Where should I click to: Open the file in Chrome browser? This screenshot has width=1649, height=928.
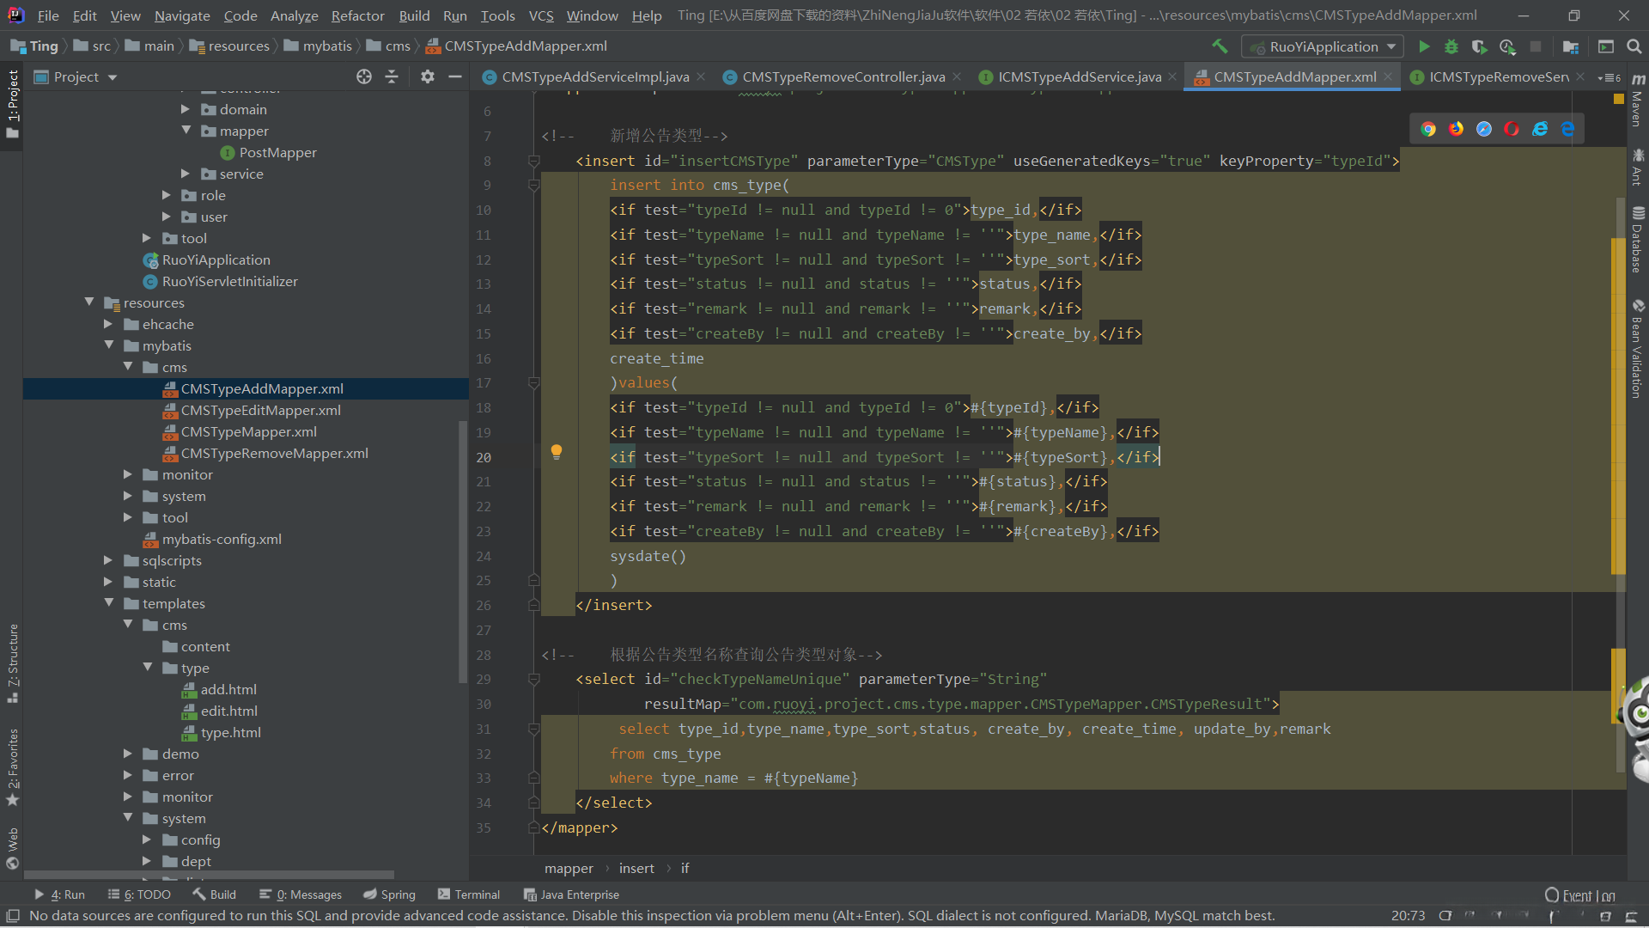tap(1428, 129)
